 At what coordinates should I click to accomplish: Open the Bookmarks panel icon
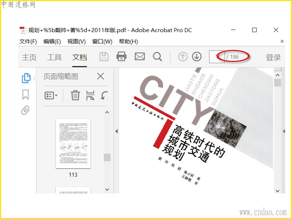(x=26, y=95)
